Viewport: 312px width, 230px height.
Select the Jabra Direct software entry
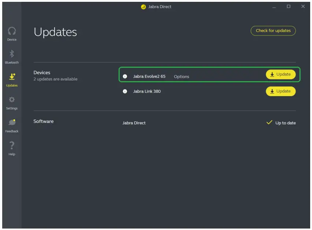click(x=134, y=123)
